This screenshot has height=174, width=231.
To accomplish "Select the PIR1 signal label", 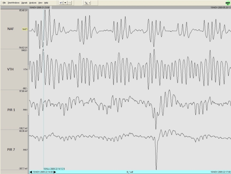I will (x=25, y=110).
